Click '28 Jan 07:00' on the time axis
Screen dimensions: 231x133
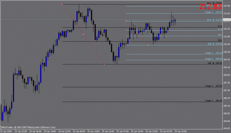[x=123, y=131]
